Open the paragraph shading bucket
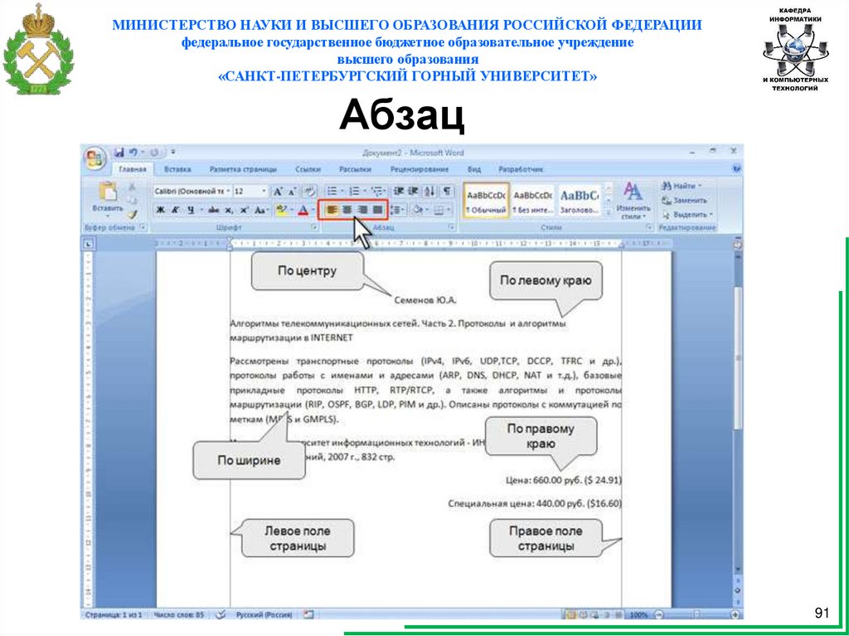Screen dimensions: 849x636 tap(419, 210)
